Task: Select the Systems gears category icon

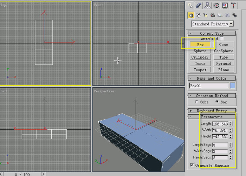Action: [x=234, y=15]
